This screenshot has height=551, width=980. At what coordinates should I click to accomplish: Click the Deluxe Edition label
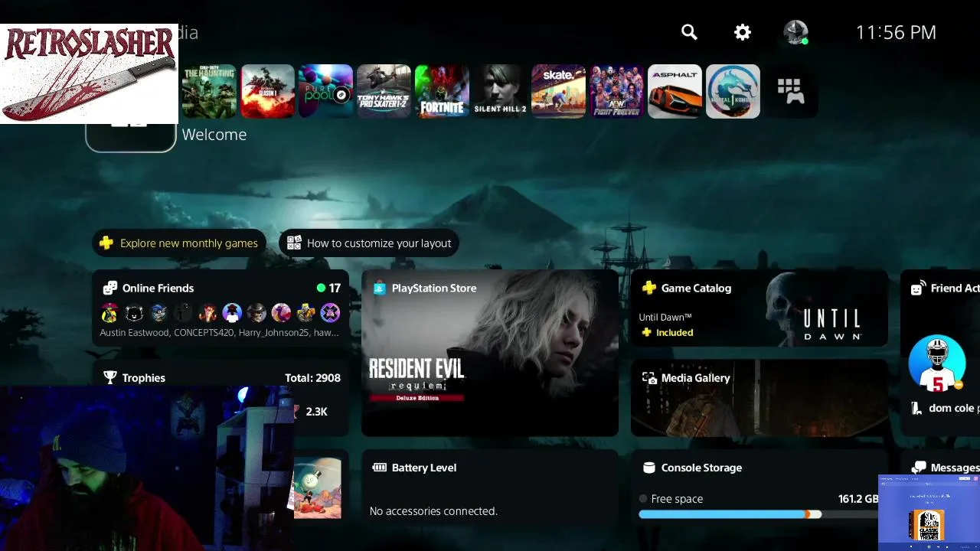[418, 398]
